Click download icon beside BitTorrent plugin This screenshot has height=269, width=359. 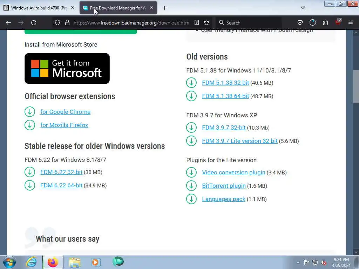click(191, 186)
